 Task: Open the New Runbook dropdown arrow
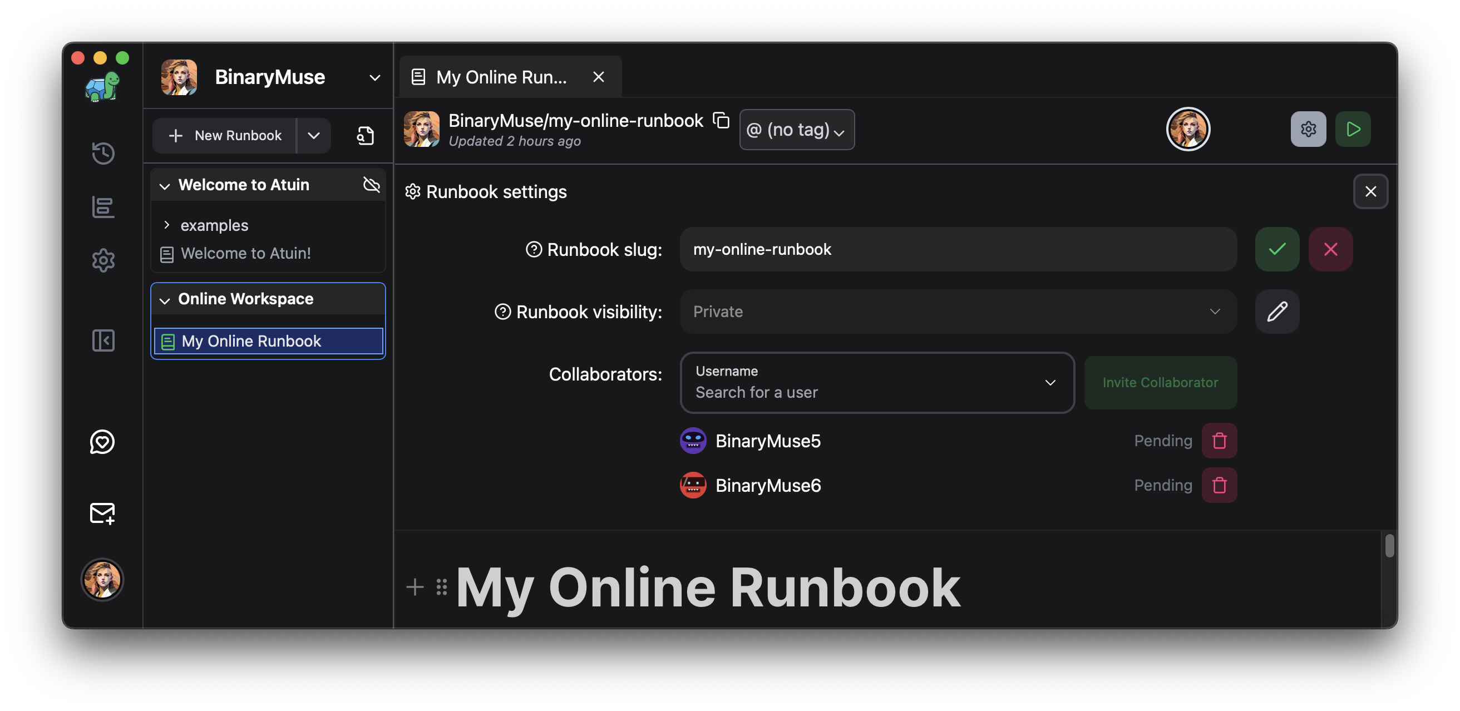pyautogui.click(x=313, y=135)
